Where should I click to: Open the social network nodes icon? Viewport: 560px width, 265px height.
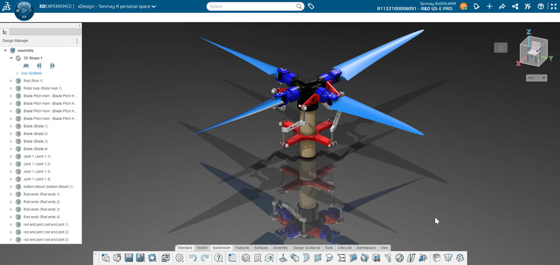[x=515, y=6]
